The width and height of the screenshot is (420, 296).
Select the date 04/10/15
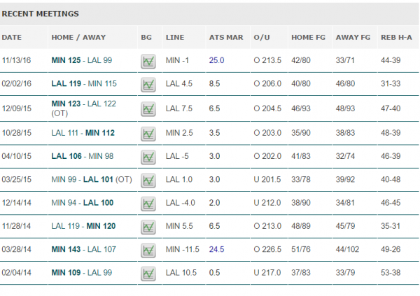pyautogui.click(x=16, y=156)
